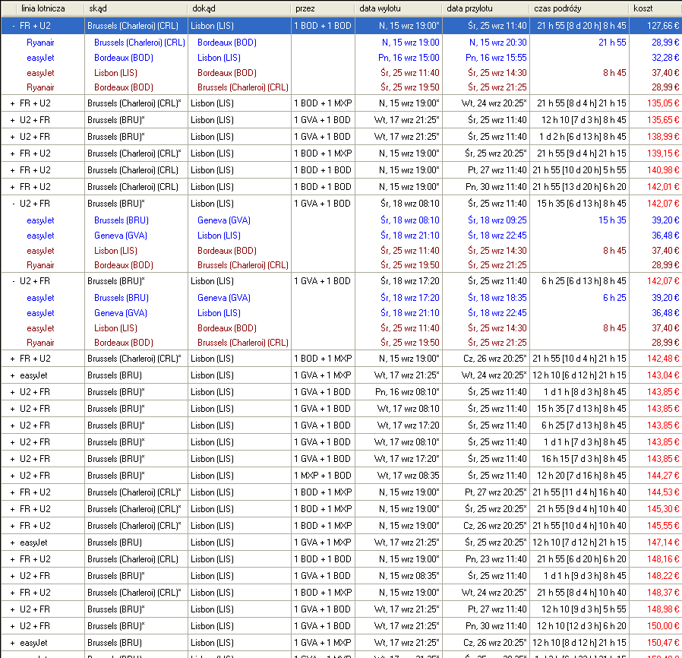Click arrival 'Wt, 24 wrz 20:25*' in 135,05 € row

(x=494, y=103)
